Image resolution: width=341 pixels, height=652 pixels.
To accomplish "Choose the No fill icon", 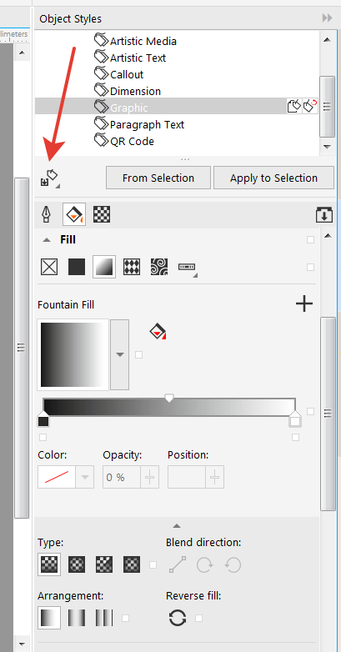I will [49, 267].
